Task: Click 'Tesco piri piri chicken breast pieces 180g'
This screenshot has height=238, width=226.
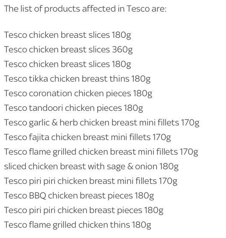Action: pyautogui.click(x=84, y=210)
